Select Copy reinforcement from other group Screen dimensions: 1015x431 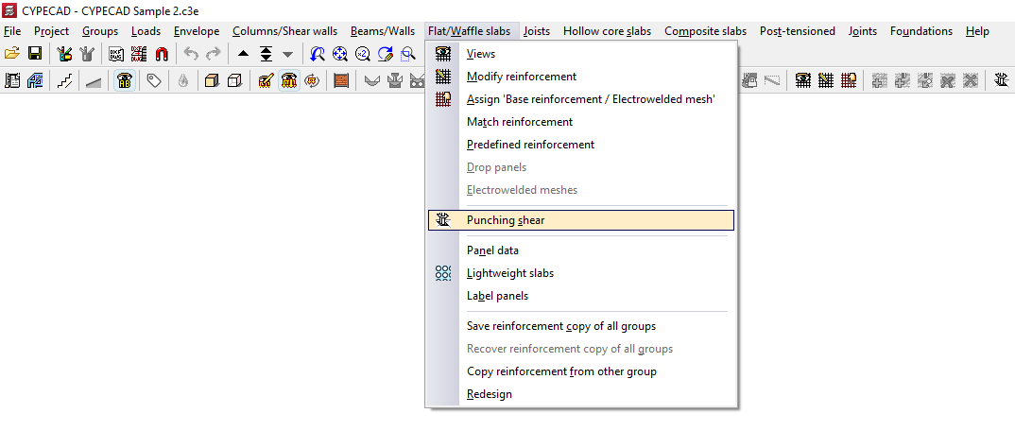(581, 371)
